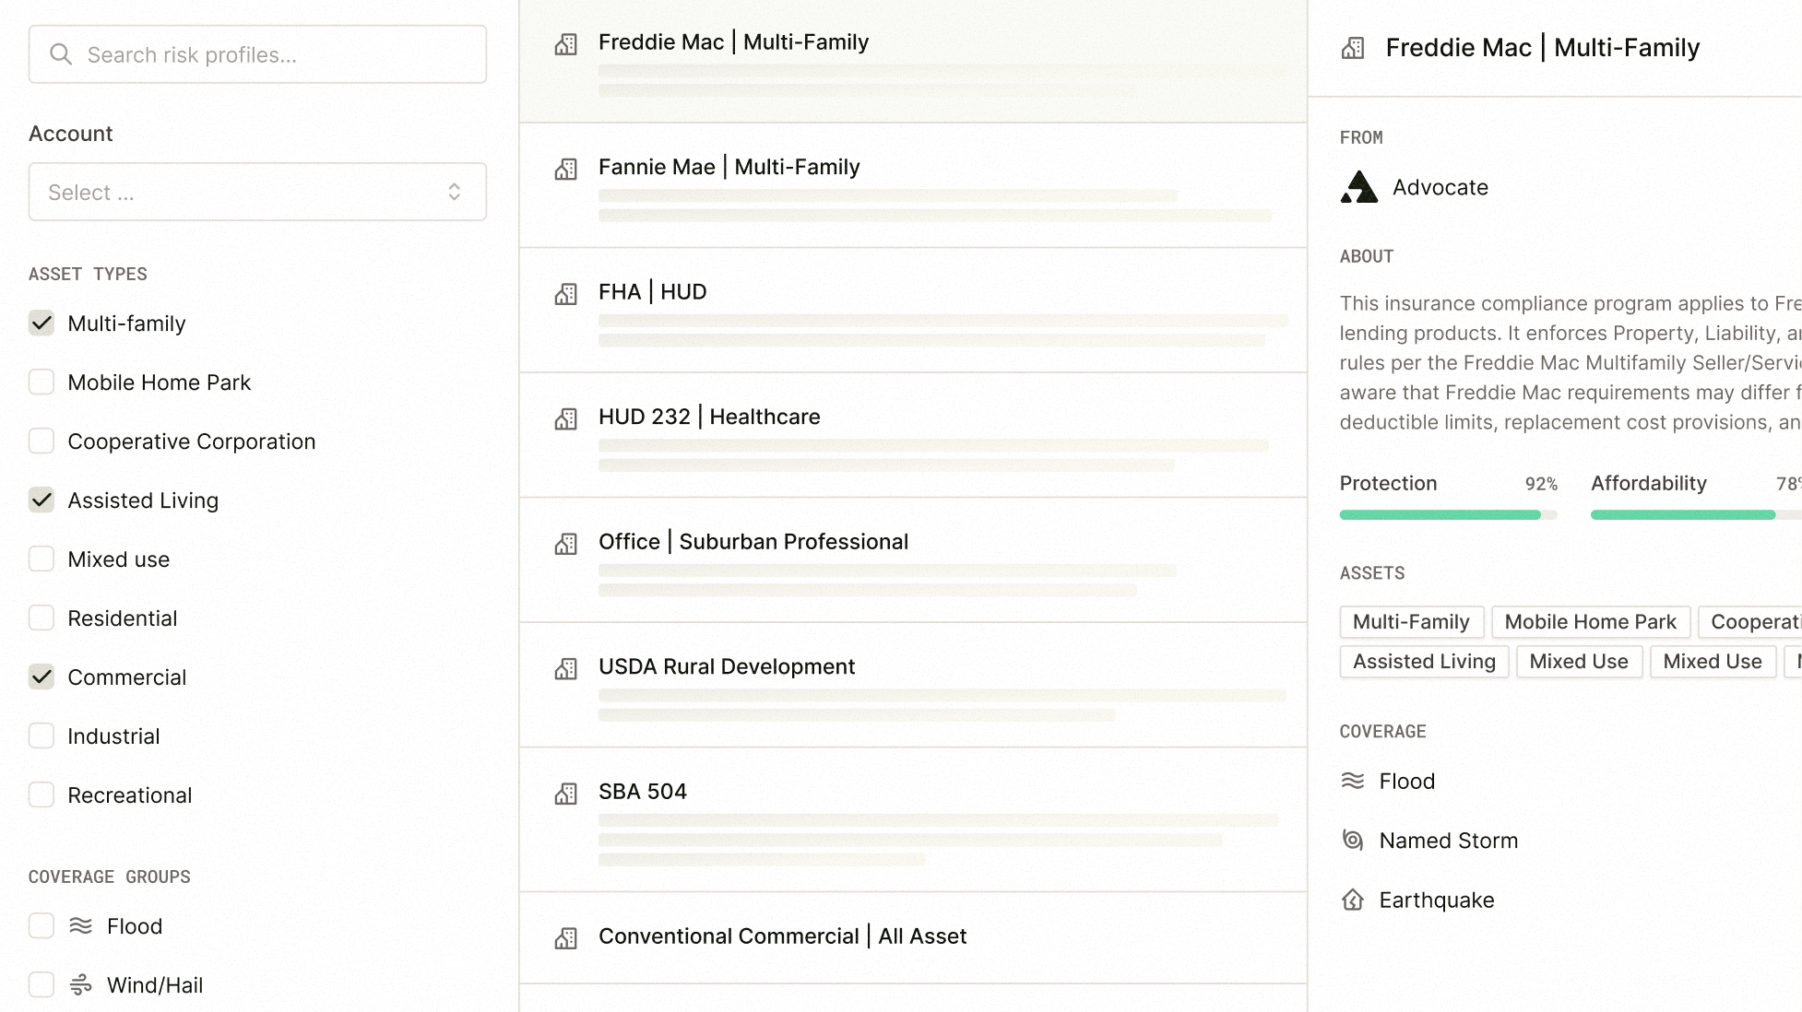Check the Residential checkbox
The width and height of the screenshot is (1802, 1012).
pos(41,618)
